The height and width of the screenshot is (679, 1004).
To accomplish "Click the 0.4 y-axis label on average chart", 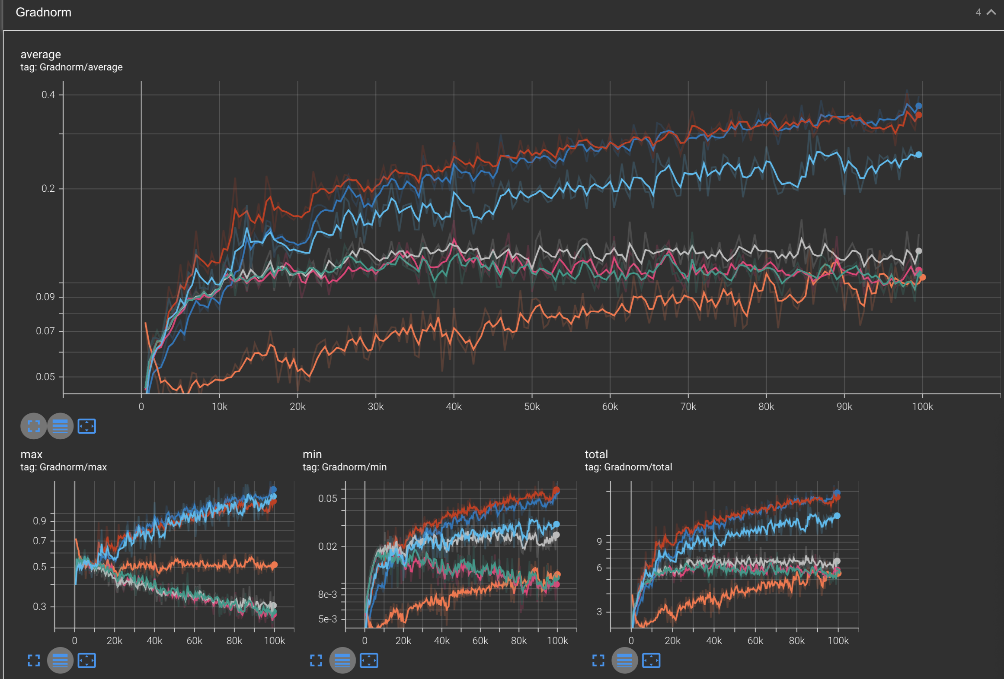I will (x=48, y=95).
